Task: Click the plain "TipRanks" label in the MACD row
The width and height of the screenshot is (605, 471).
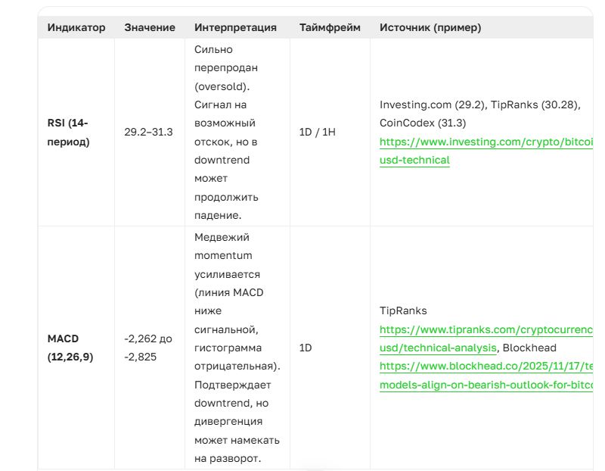Action: (x=403, y=310)
